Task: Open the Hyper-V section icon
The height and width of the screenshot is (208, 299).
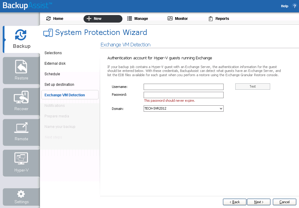Action: pos(21,158)
